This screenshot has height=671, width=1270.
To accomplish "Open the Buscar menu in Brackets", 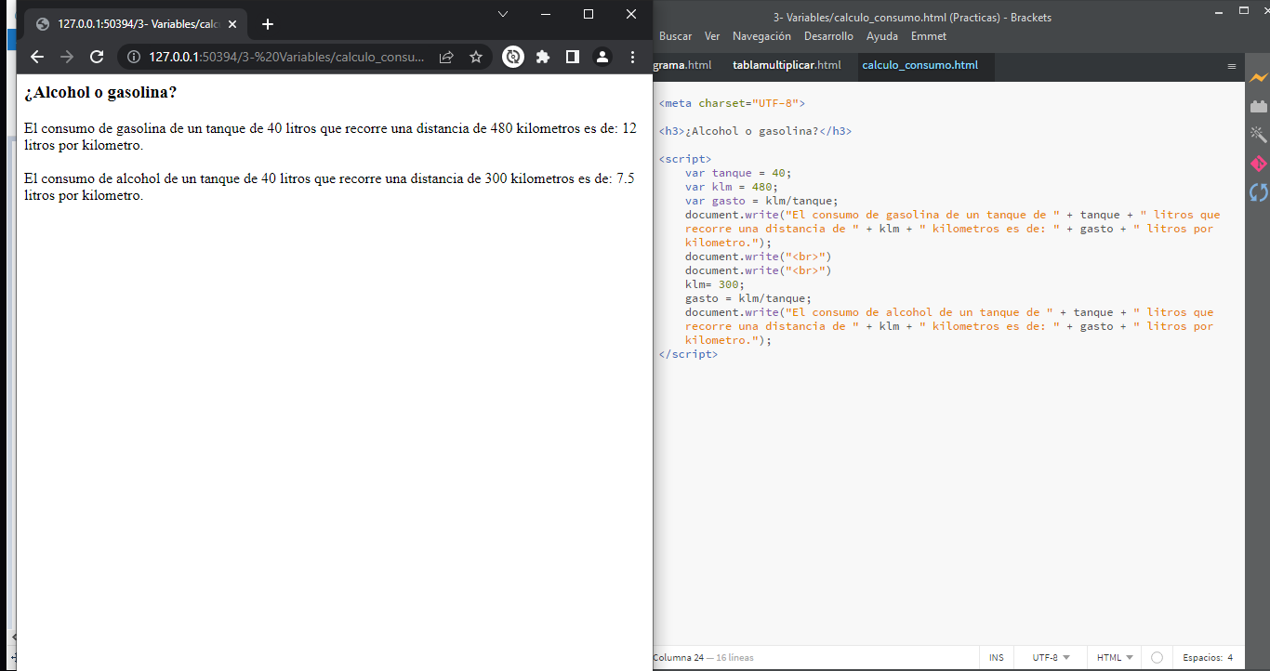I will pos(675,36).
